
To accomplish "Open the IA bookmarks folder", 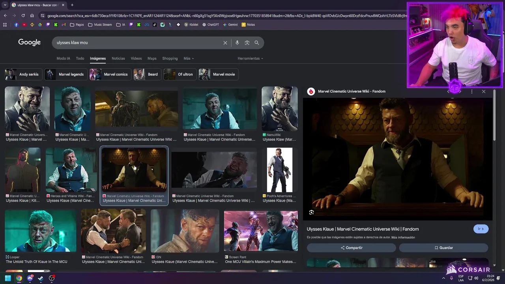I will pos(121,24).
